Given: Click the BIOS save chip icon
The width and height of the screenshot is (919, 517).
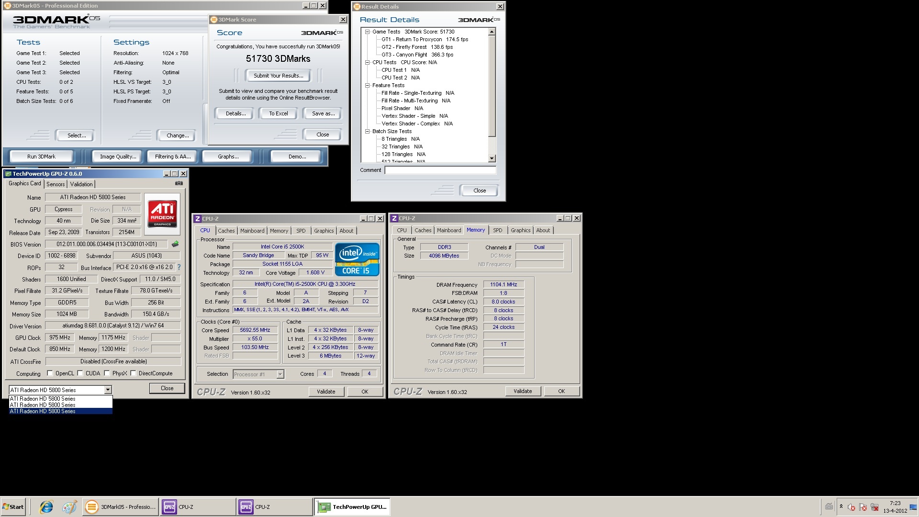Looking at the screenshot, I should coord(175,244).
